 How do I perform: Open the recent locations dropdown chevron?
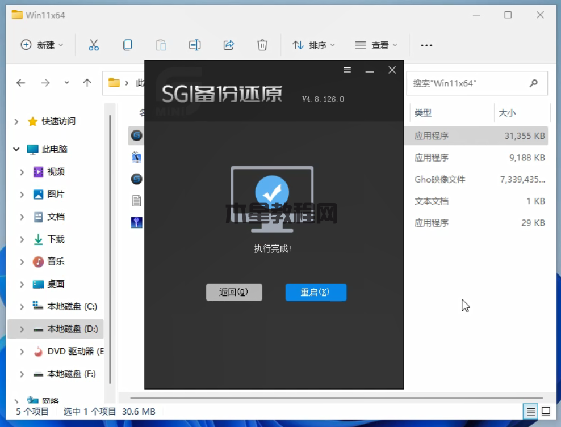[66, 83]
